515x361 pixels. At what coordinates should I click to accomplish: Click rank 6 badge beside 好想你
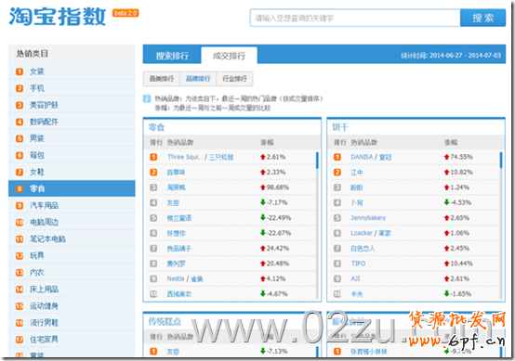coord(153,233)
